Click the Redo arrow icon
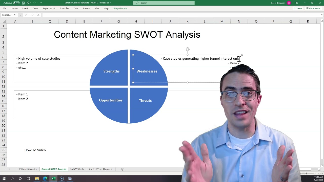 click(35, 3)
